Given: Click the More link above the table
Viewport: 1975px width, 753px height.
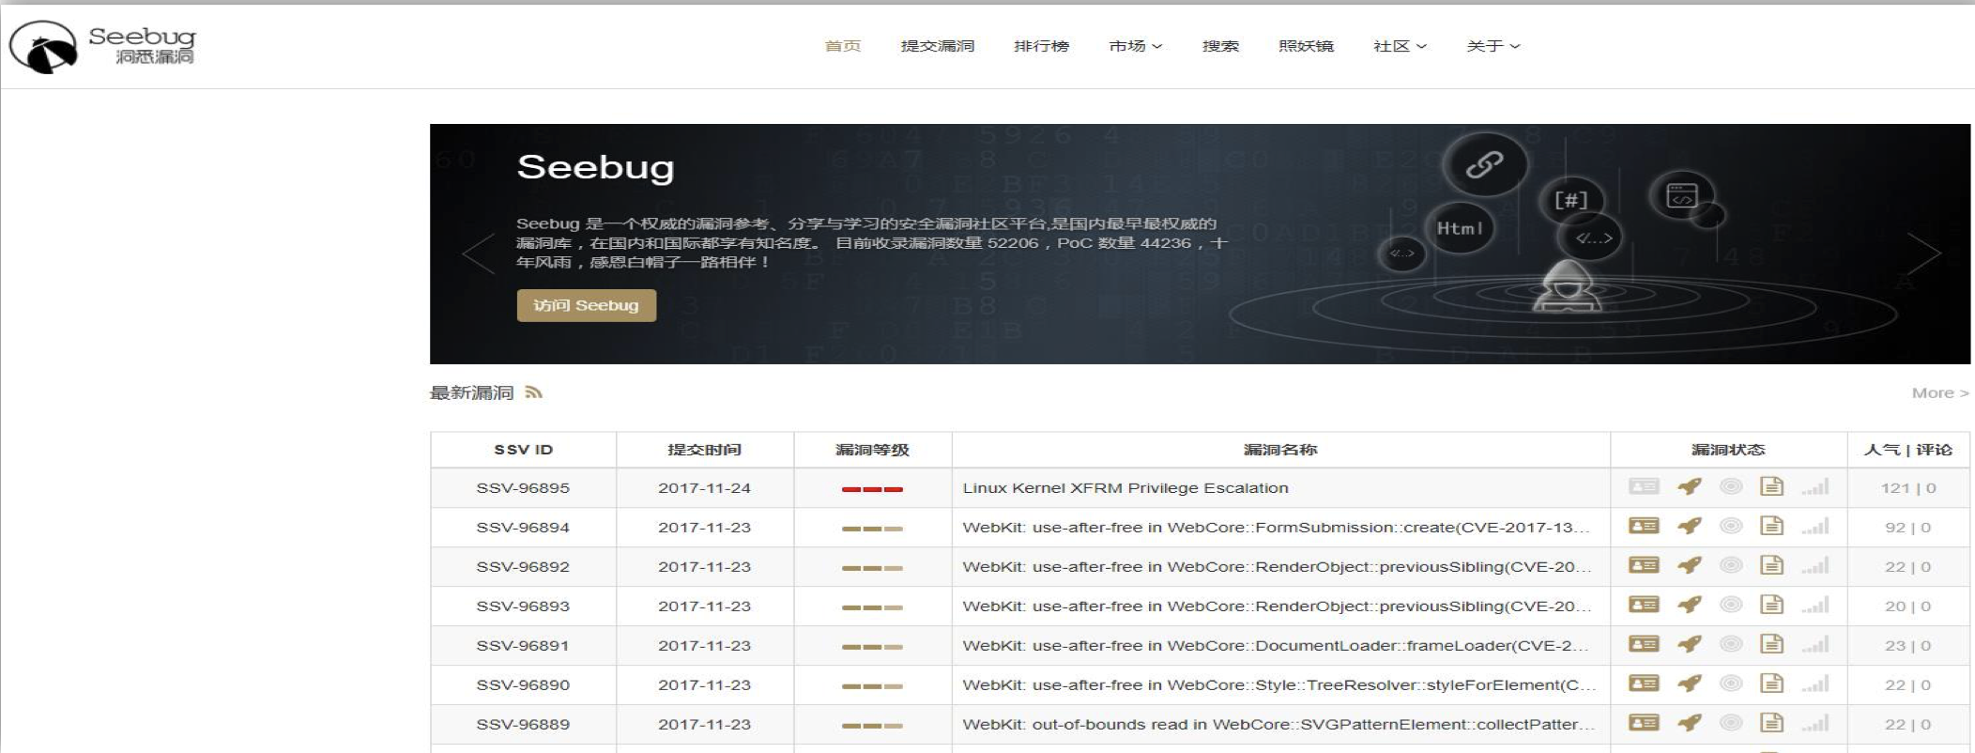Looking at the screenshot, I should point(1939,392).
